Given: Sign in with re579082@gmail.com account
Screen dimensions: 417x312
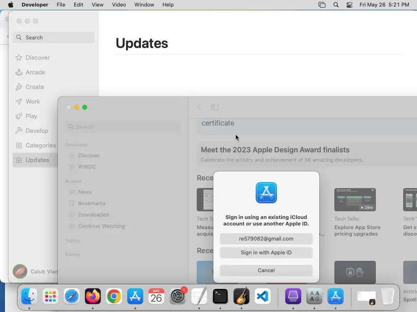Looking at the screenshot, I should coord(266,239).
